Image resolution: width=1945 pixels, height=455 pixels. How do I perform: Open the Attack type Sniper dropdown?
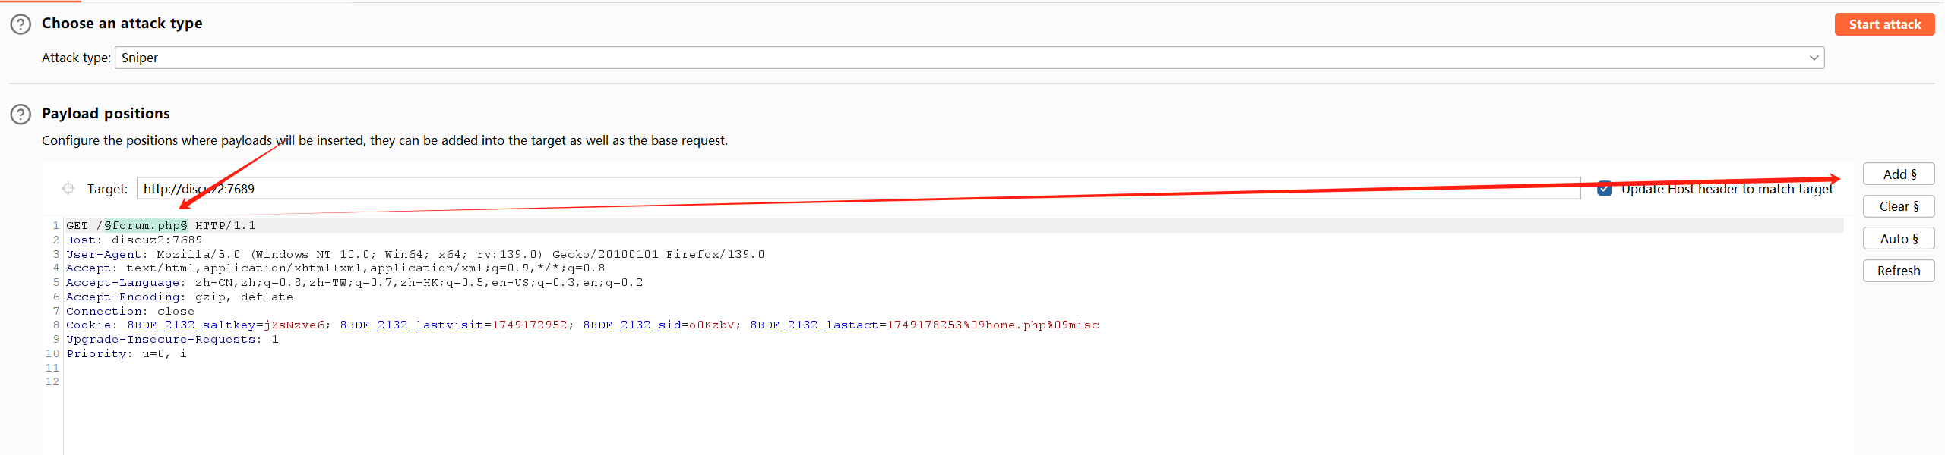[969, 58]
